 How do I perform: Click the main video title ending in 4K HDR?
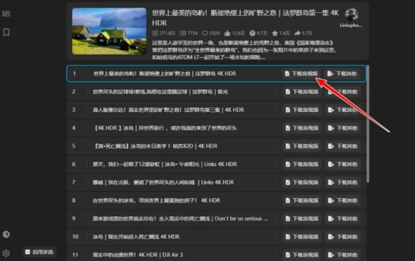(245, 18)
